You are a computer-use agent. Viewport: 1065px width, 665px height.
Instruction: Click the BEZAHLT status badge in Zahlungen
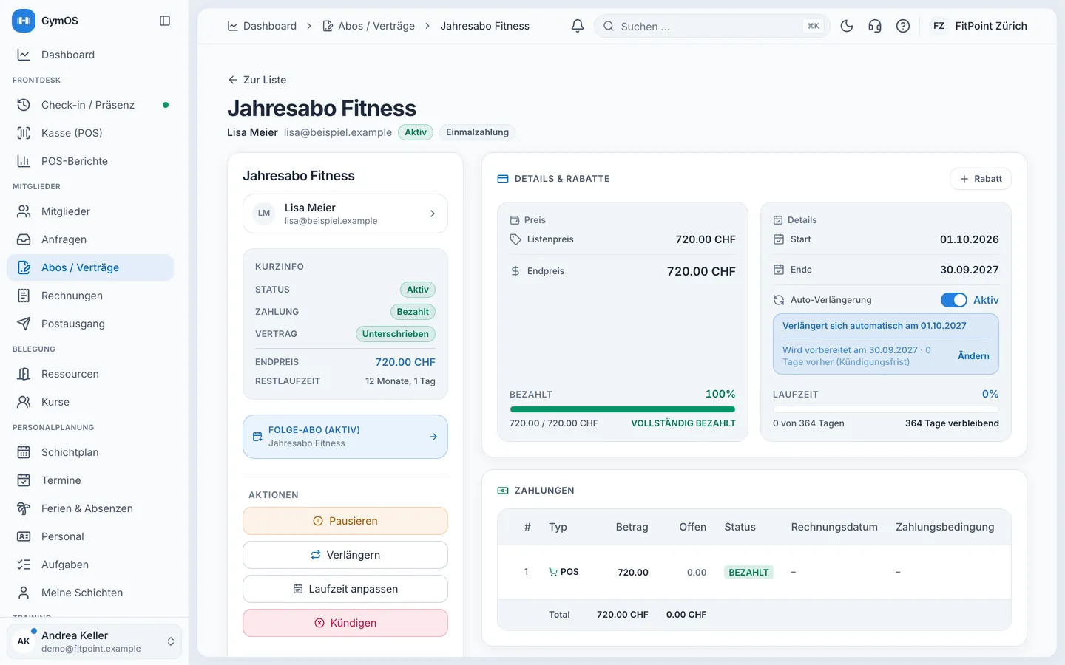click(x=748, y=573)
